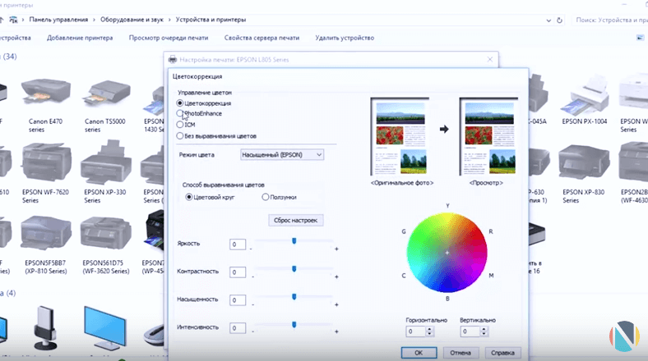Select the PhotoEnhance radio option
The width and height of the screenshot is (648, 361).
(180, 113)
